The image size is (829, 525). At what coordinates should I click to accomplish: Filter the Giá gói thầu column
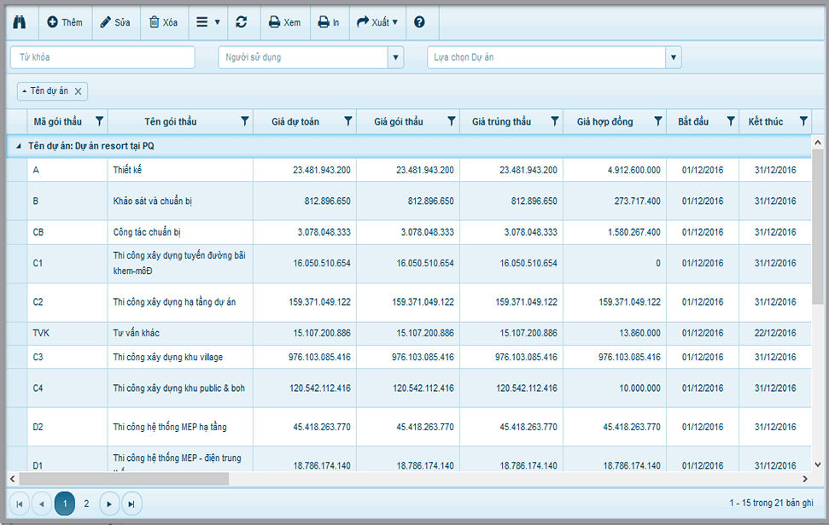click(x=452, y=121)
